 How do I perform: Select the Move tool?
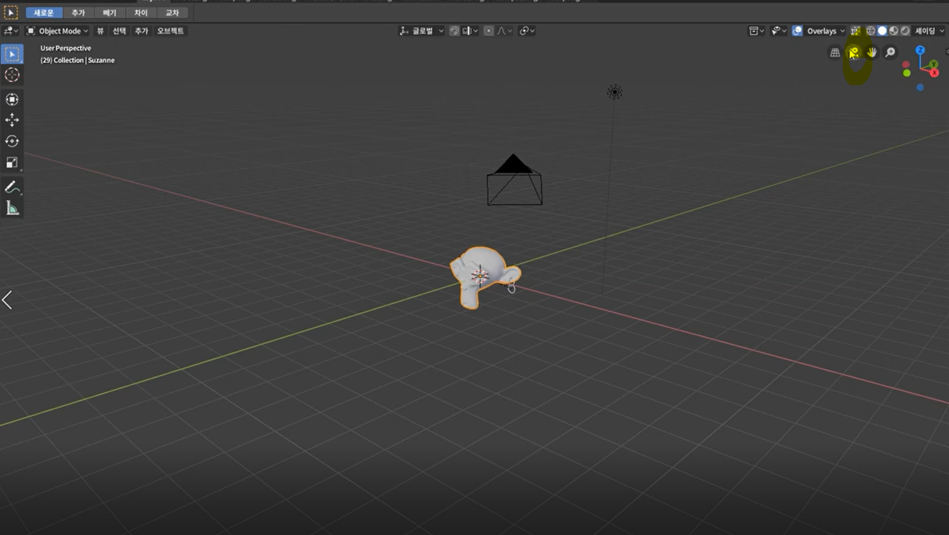coord(12,119)
